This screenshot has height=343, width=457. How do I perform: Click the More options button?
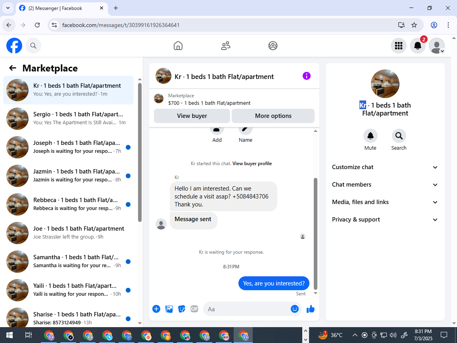(273, 116)
